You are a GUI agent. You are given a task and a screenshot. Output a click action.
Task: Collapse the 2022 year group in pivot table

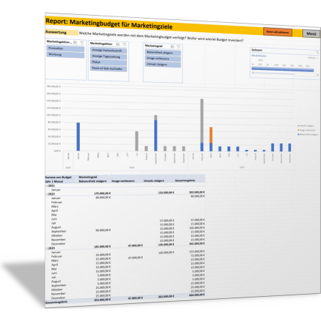click(x=46, y=194)
